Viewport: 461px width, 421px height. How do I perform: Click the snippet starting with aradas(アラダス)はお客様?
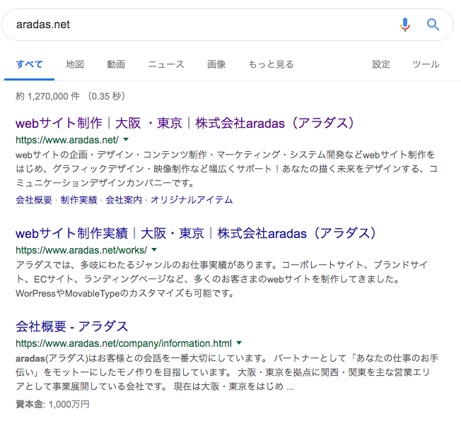click(227, 372)
